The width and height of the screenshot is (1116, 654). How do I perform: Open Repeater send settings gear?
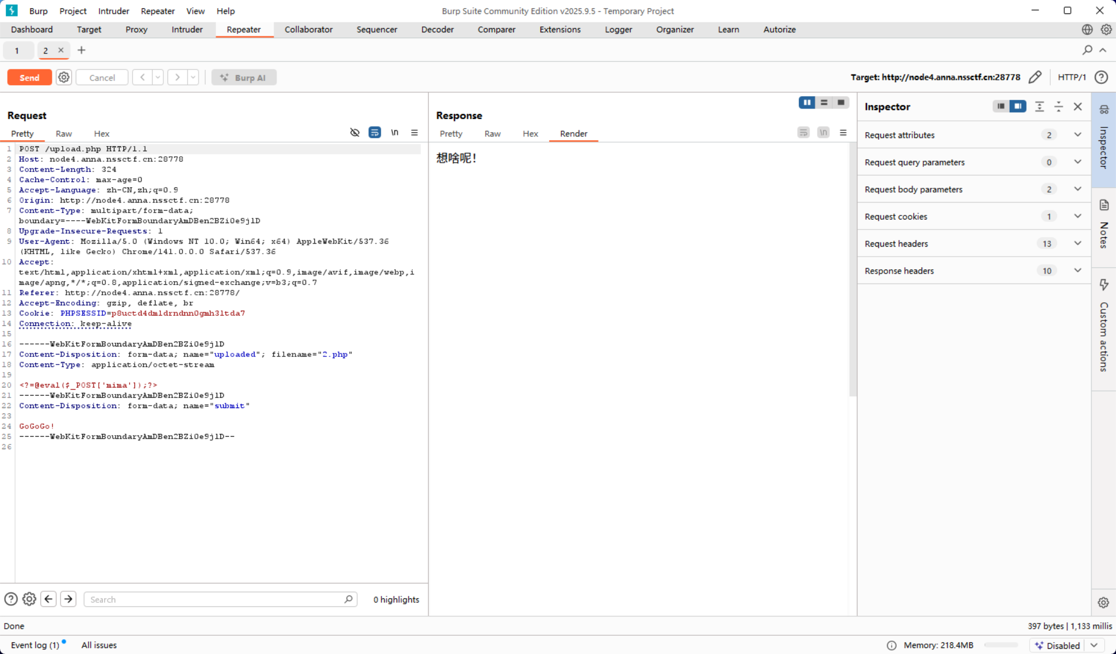(64, 77)
